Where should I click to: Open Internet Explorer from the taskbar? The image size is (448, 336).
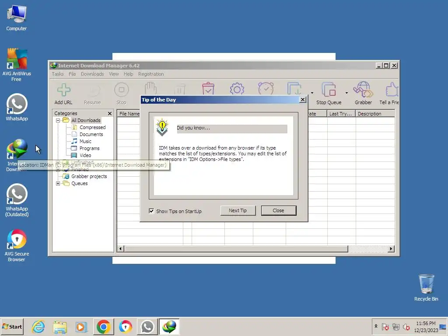[x=38, y=326]
